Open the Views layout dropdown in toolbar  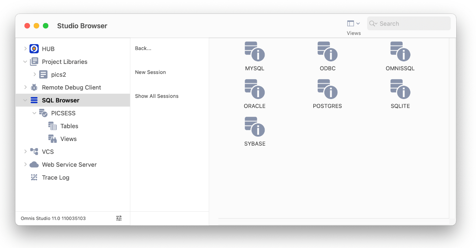coord(354,23)
